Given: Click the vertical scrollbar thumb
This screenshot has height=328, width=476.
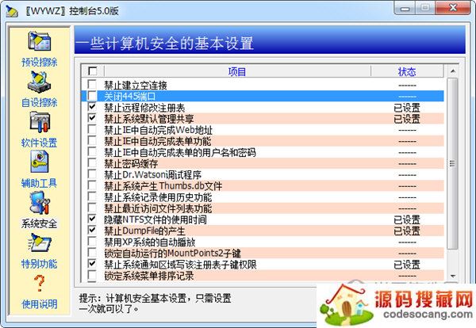Looking at the screenshot, I should tap(453, 164).
